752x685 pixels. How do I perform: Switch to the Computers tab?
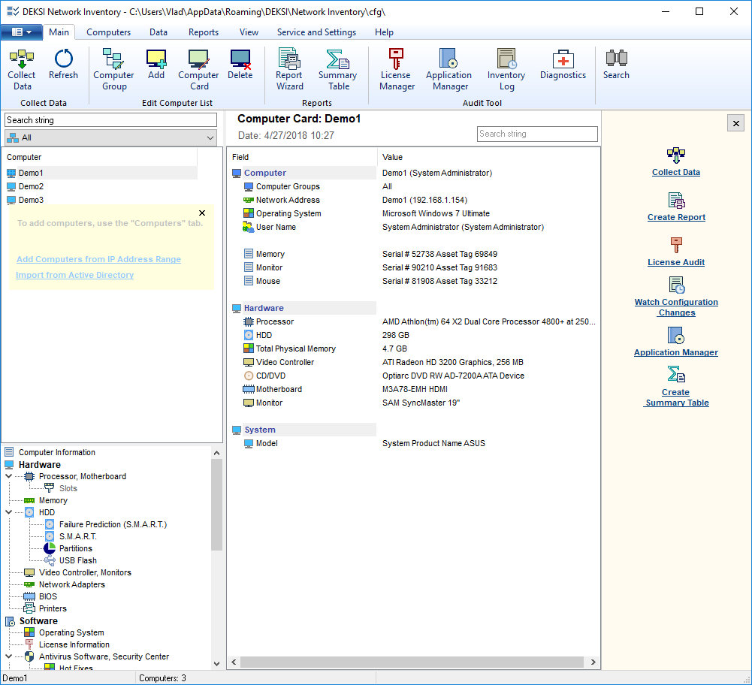[108, 32]
